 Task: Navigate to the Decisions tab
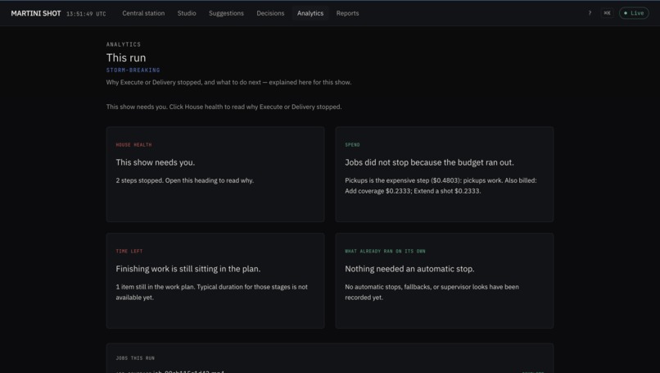tap(270, 13)
